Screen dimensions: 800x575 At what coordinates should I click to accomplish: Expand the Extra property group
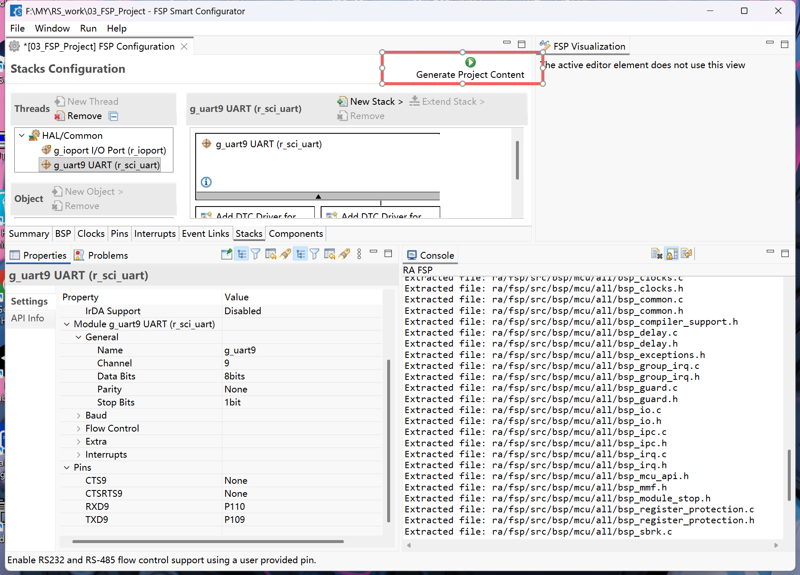78,442
